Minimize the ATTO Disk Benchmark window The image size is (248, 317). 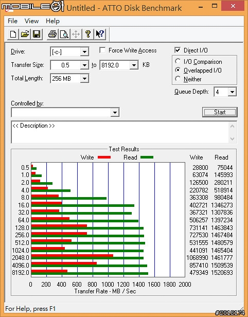point(201,6)
